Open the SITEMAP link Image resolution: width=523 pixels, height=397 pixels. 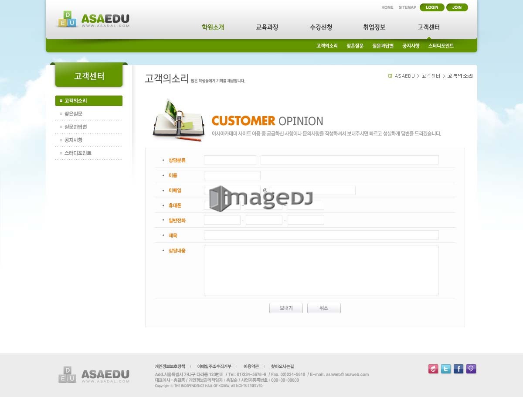(x=408, y=7)
